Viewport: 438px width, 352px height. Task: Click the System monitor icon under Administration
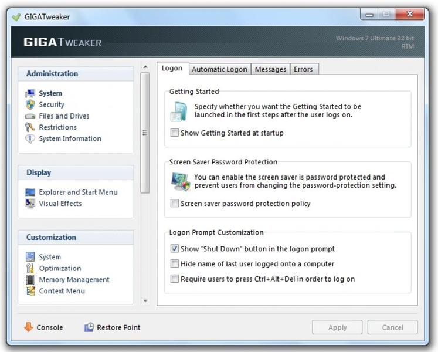tap(30, 93)
